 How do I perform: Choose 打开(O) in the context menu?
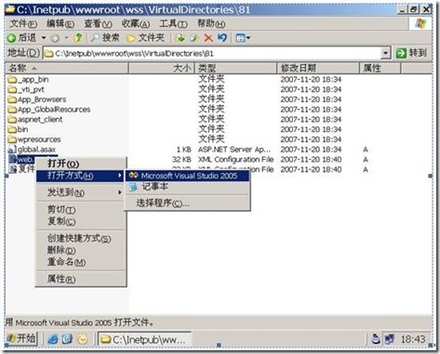pyautogui.click(x=81, y=164)
